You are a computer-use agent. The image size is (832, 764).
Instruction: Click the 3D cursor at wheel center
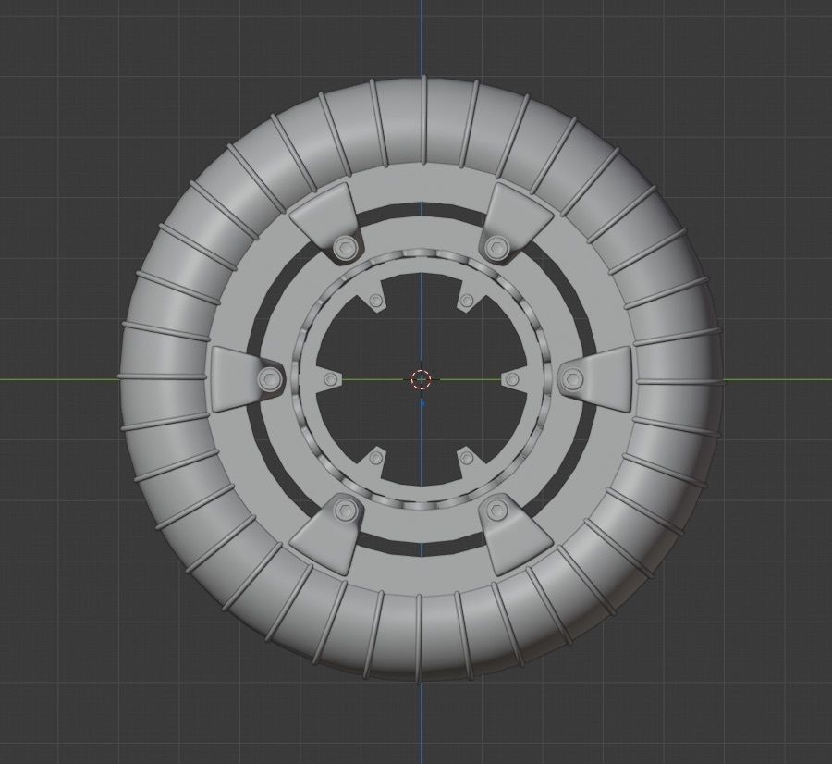click(x=422, y=379)
